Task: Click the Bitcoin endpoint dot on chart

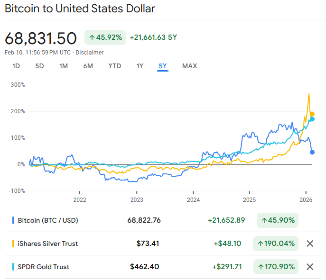Action: 312,152
